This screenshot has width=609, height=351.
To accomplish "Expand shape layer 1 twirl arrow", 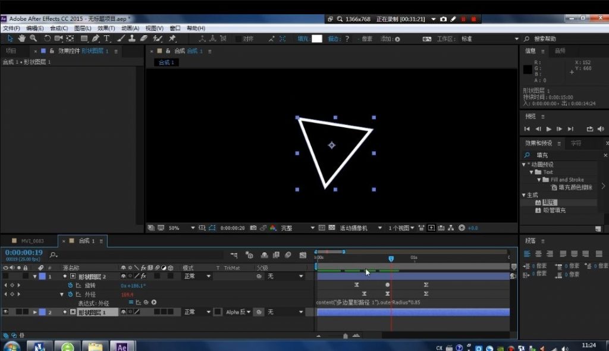I will click(x=35, y=312).
